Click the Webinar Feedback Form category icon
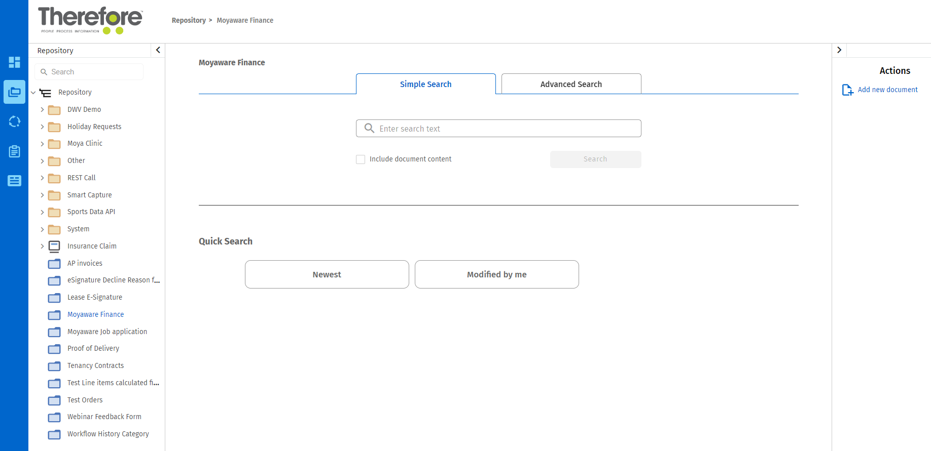Image resolution: width=931 pixels, height=451 pixels. [54, 417]
